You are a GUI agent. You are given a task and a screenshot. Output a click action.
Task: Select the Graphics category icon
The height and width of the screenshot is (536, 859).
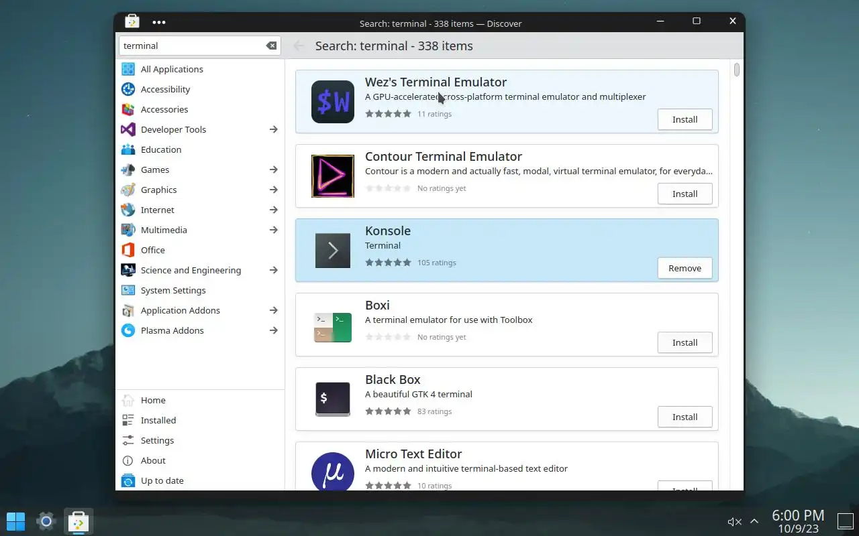128,190
